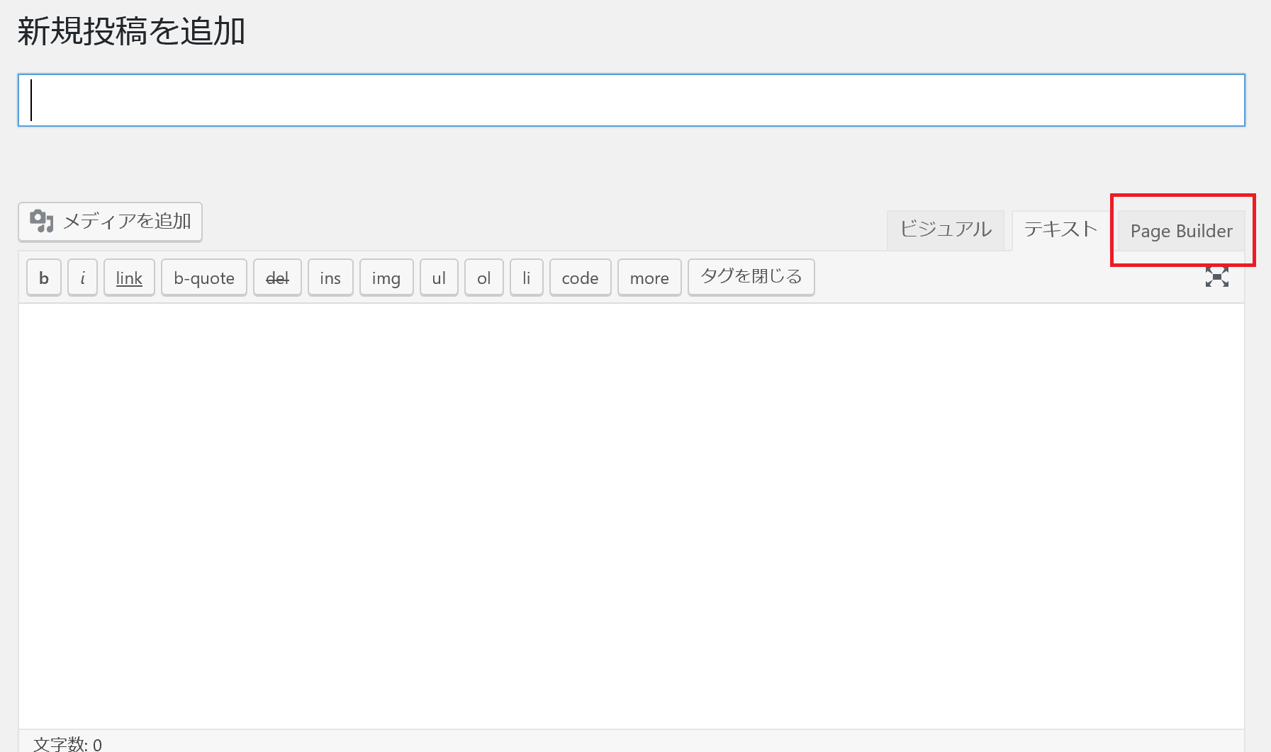Viewport: 1271px width, 752px height.
Task: Click the del quicktag button
Action: [277, 278]
